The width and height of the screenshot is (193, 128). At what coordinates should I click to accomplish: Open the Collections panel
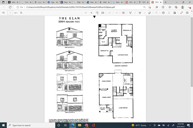pyautogui.click(x=176, y=7)
